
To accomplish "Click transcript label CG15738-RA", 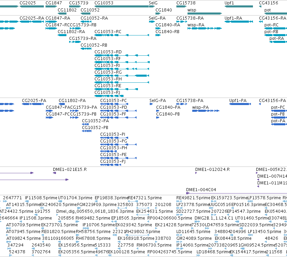I will click(190, 18).
